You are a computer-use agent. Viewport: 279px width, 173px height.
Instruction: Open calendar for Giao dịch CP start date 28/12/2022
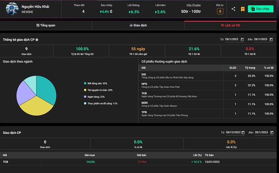coord(243,132)
